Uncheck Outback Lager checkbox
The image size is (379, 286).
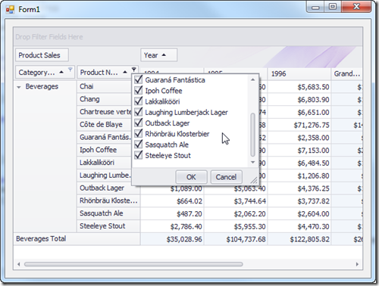tap(139, 123)
